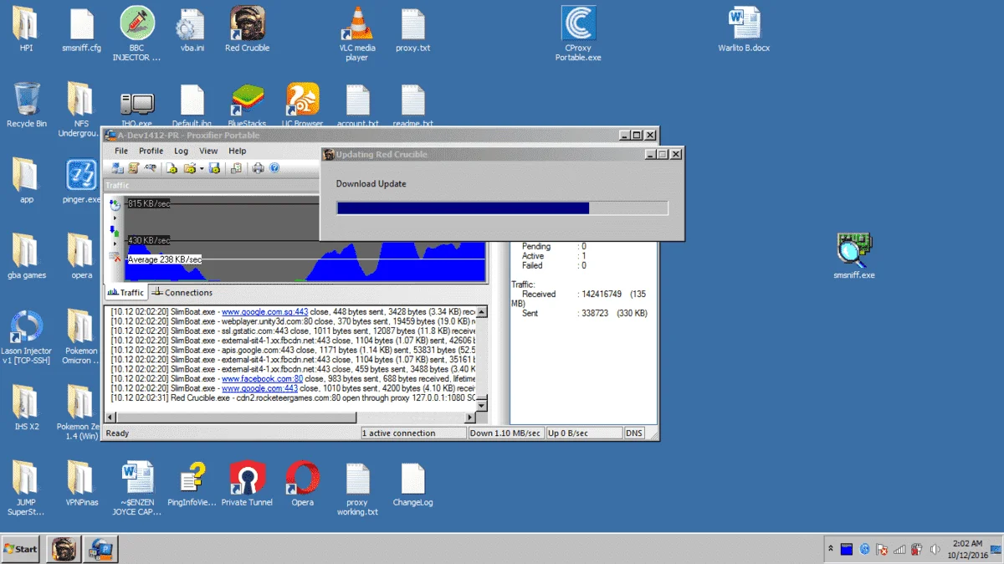
Task: Select the VLC media player desktop icon
Action: coord(357,33)
